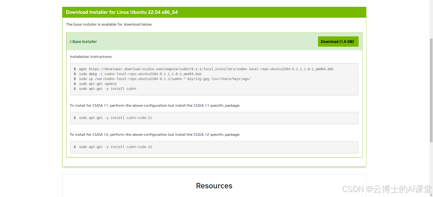
Task: Select the sudo apt-get update line
Action: click(x=98, y=84)
